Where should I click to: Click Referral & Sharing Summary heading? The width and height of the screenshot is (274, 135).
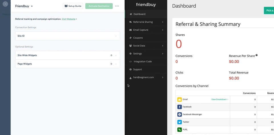click(x=208, y=24)
